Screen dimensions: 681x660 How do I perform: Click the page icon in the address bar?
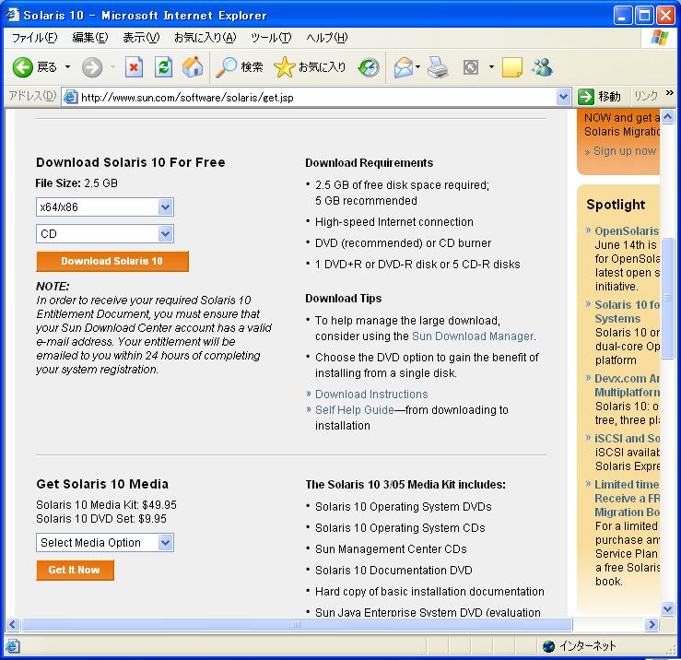[x=70, y=97]
